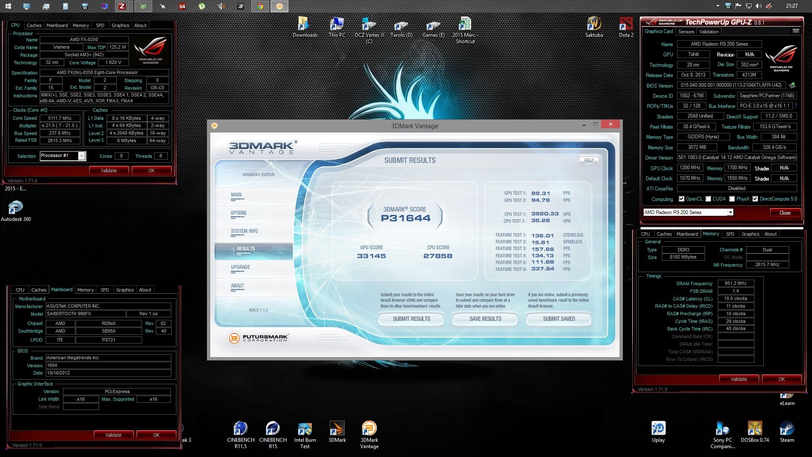Image resolution: width=812 pixels, height=457 pixels.
Task: Click the P31644 3DMark score
Action: [406, 218]
